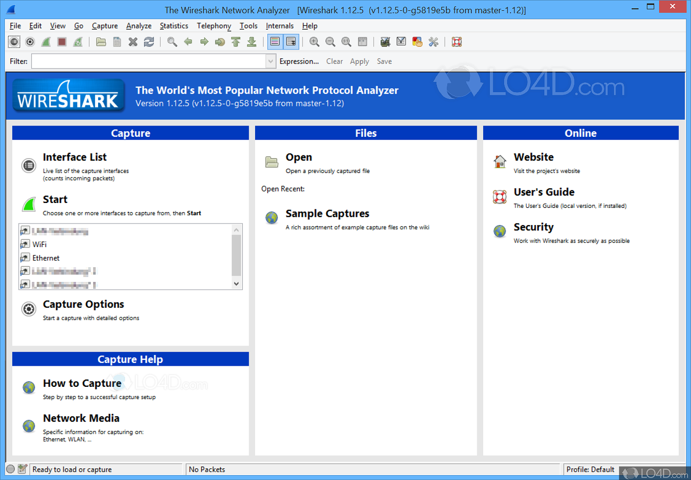Click Expression... to build a filter
This screenshot has height=480, width=691.
coord(299,61)
